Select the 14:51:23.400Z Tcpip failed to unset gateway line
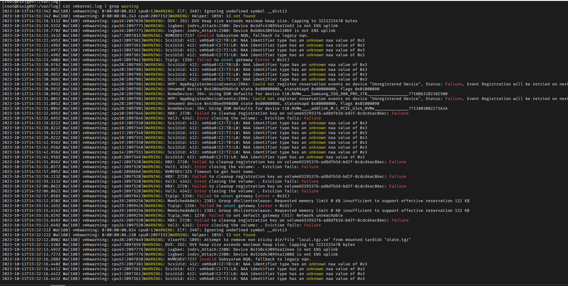568x286 pixels. coord(146,60)
